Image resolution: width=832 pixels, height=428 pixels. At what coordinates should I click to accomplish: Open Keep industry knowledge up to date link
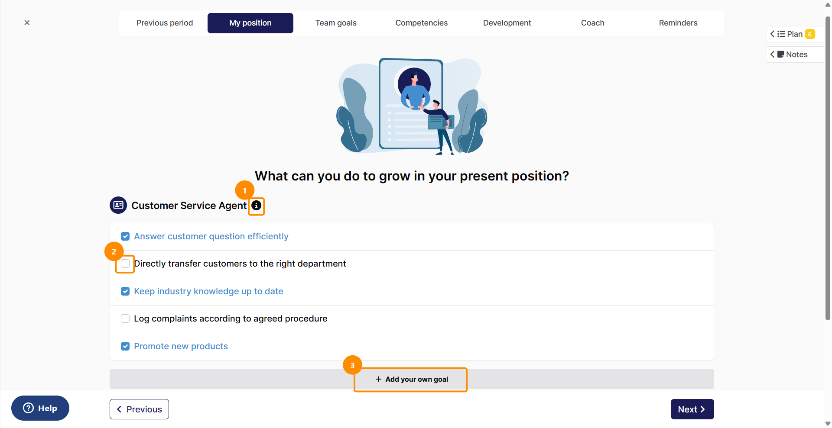[x=208, y=291]
